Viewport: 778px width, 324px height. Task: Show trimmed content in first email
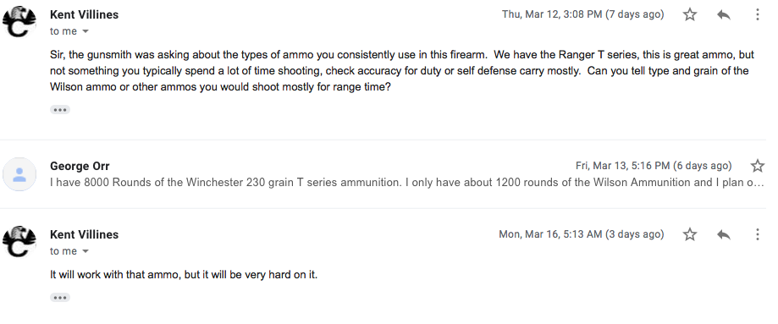click(60, 110)
